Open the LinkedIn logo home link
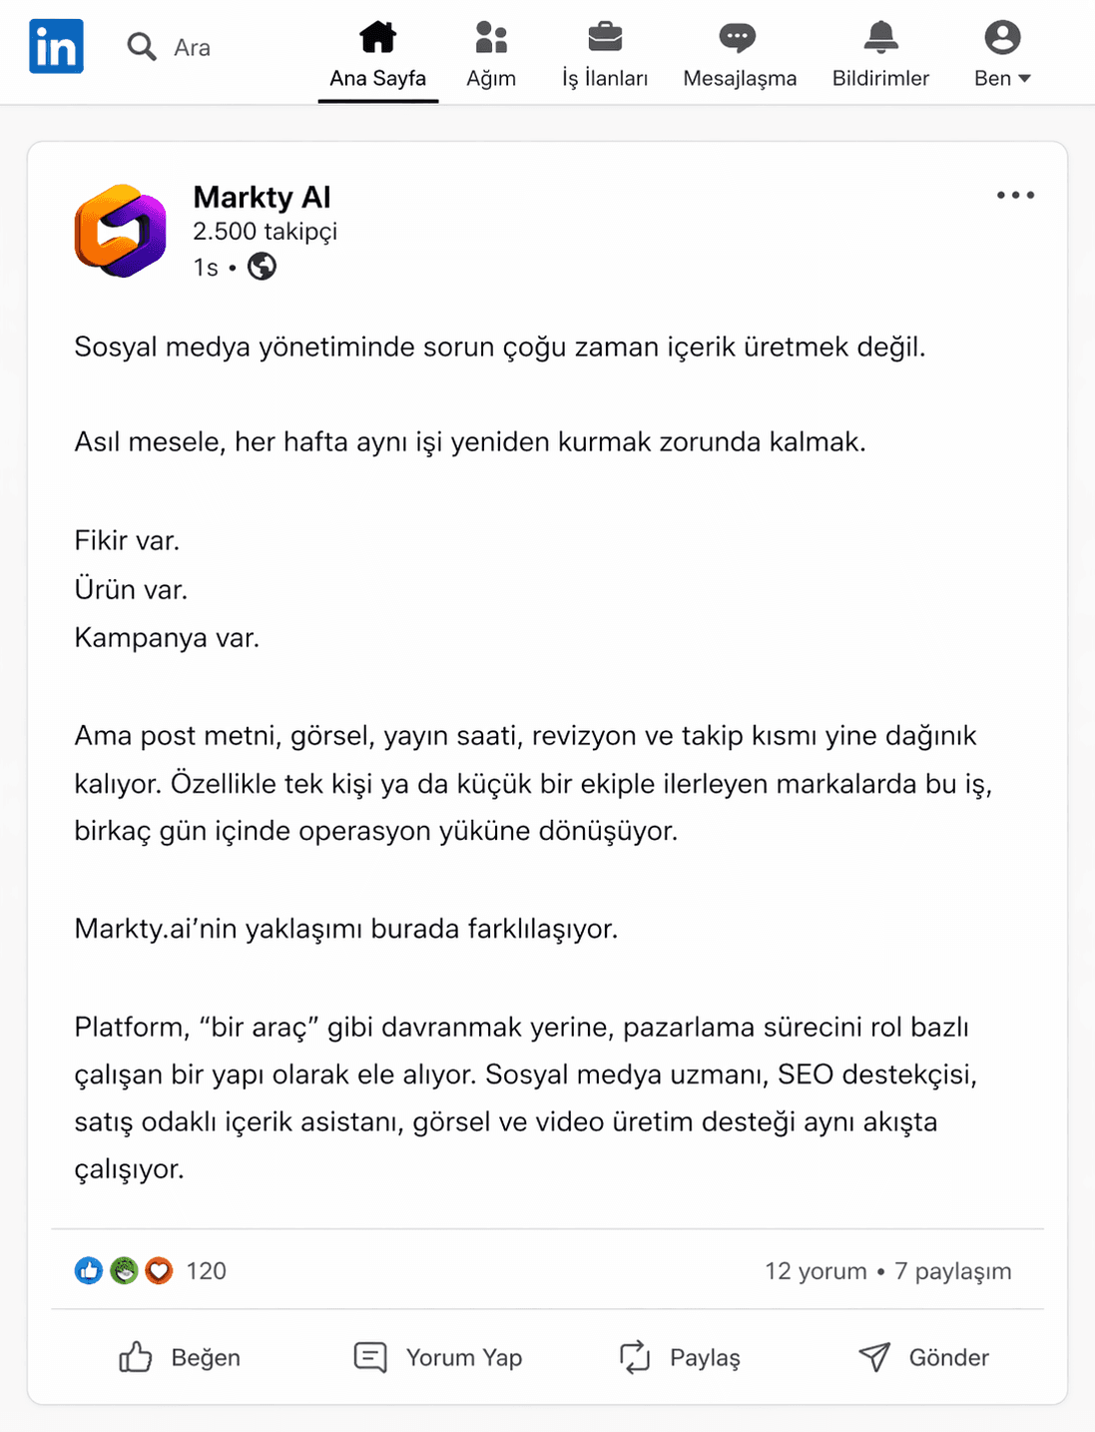 (x=56, y=46)
